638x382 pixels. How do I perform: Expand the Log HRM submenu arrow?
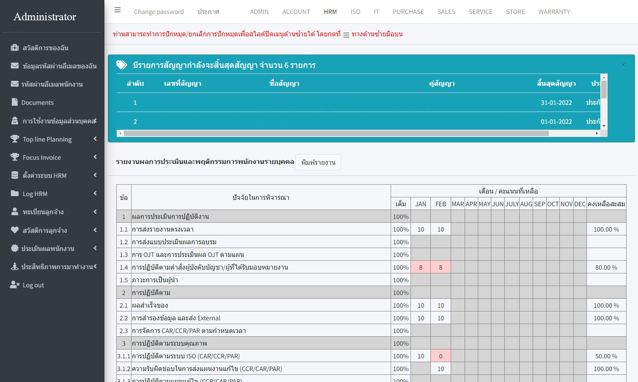pyautogui.click(x=95, y=193)
